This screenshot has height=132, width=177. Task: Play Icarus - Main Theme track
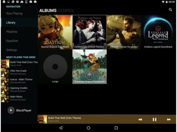point(19,81)
